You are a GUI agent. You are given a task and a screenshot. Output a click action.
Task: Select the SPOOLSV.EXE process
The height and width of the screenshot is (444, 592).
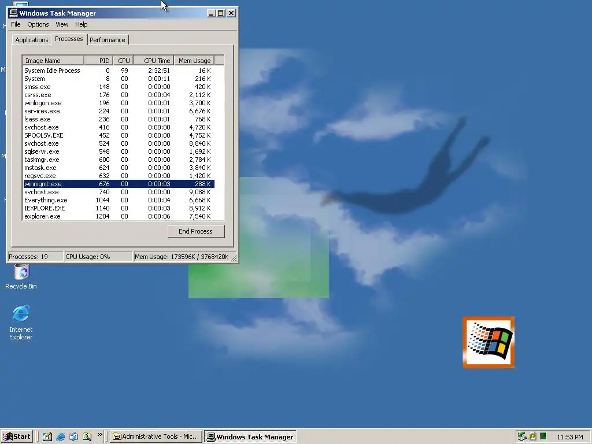point(119,135)
